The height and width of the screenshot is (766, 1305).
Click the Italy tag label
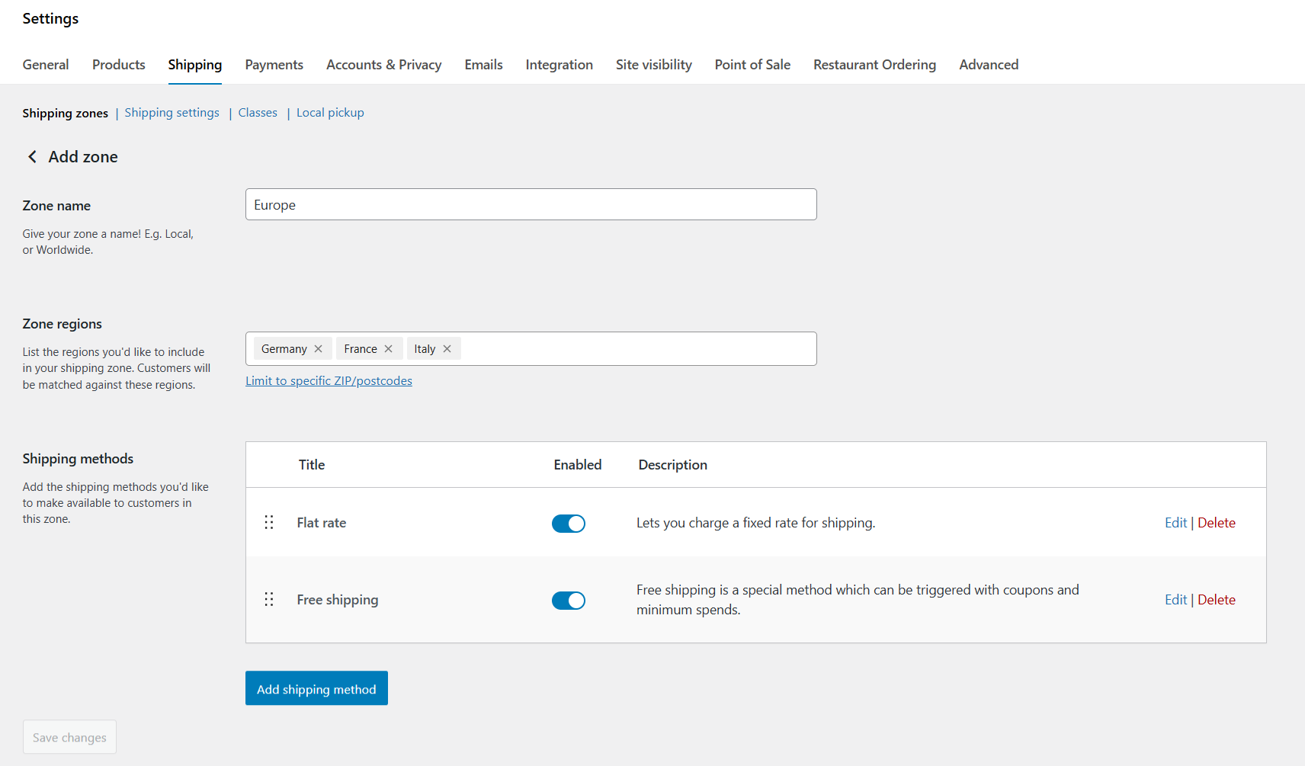pyautogui.click(x=425, y=349)
